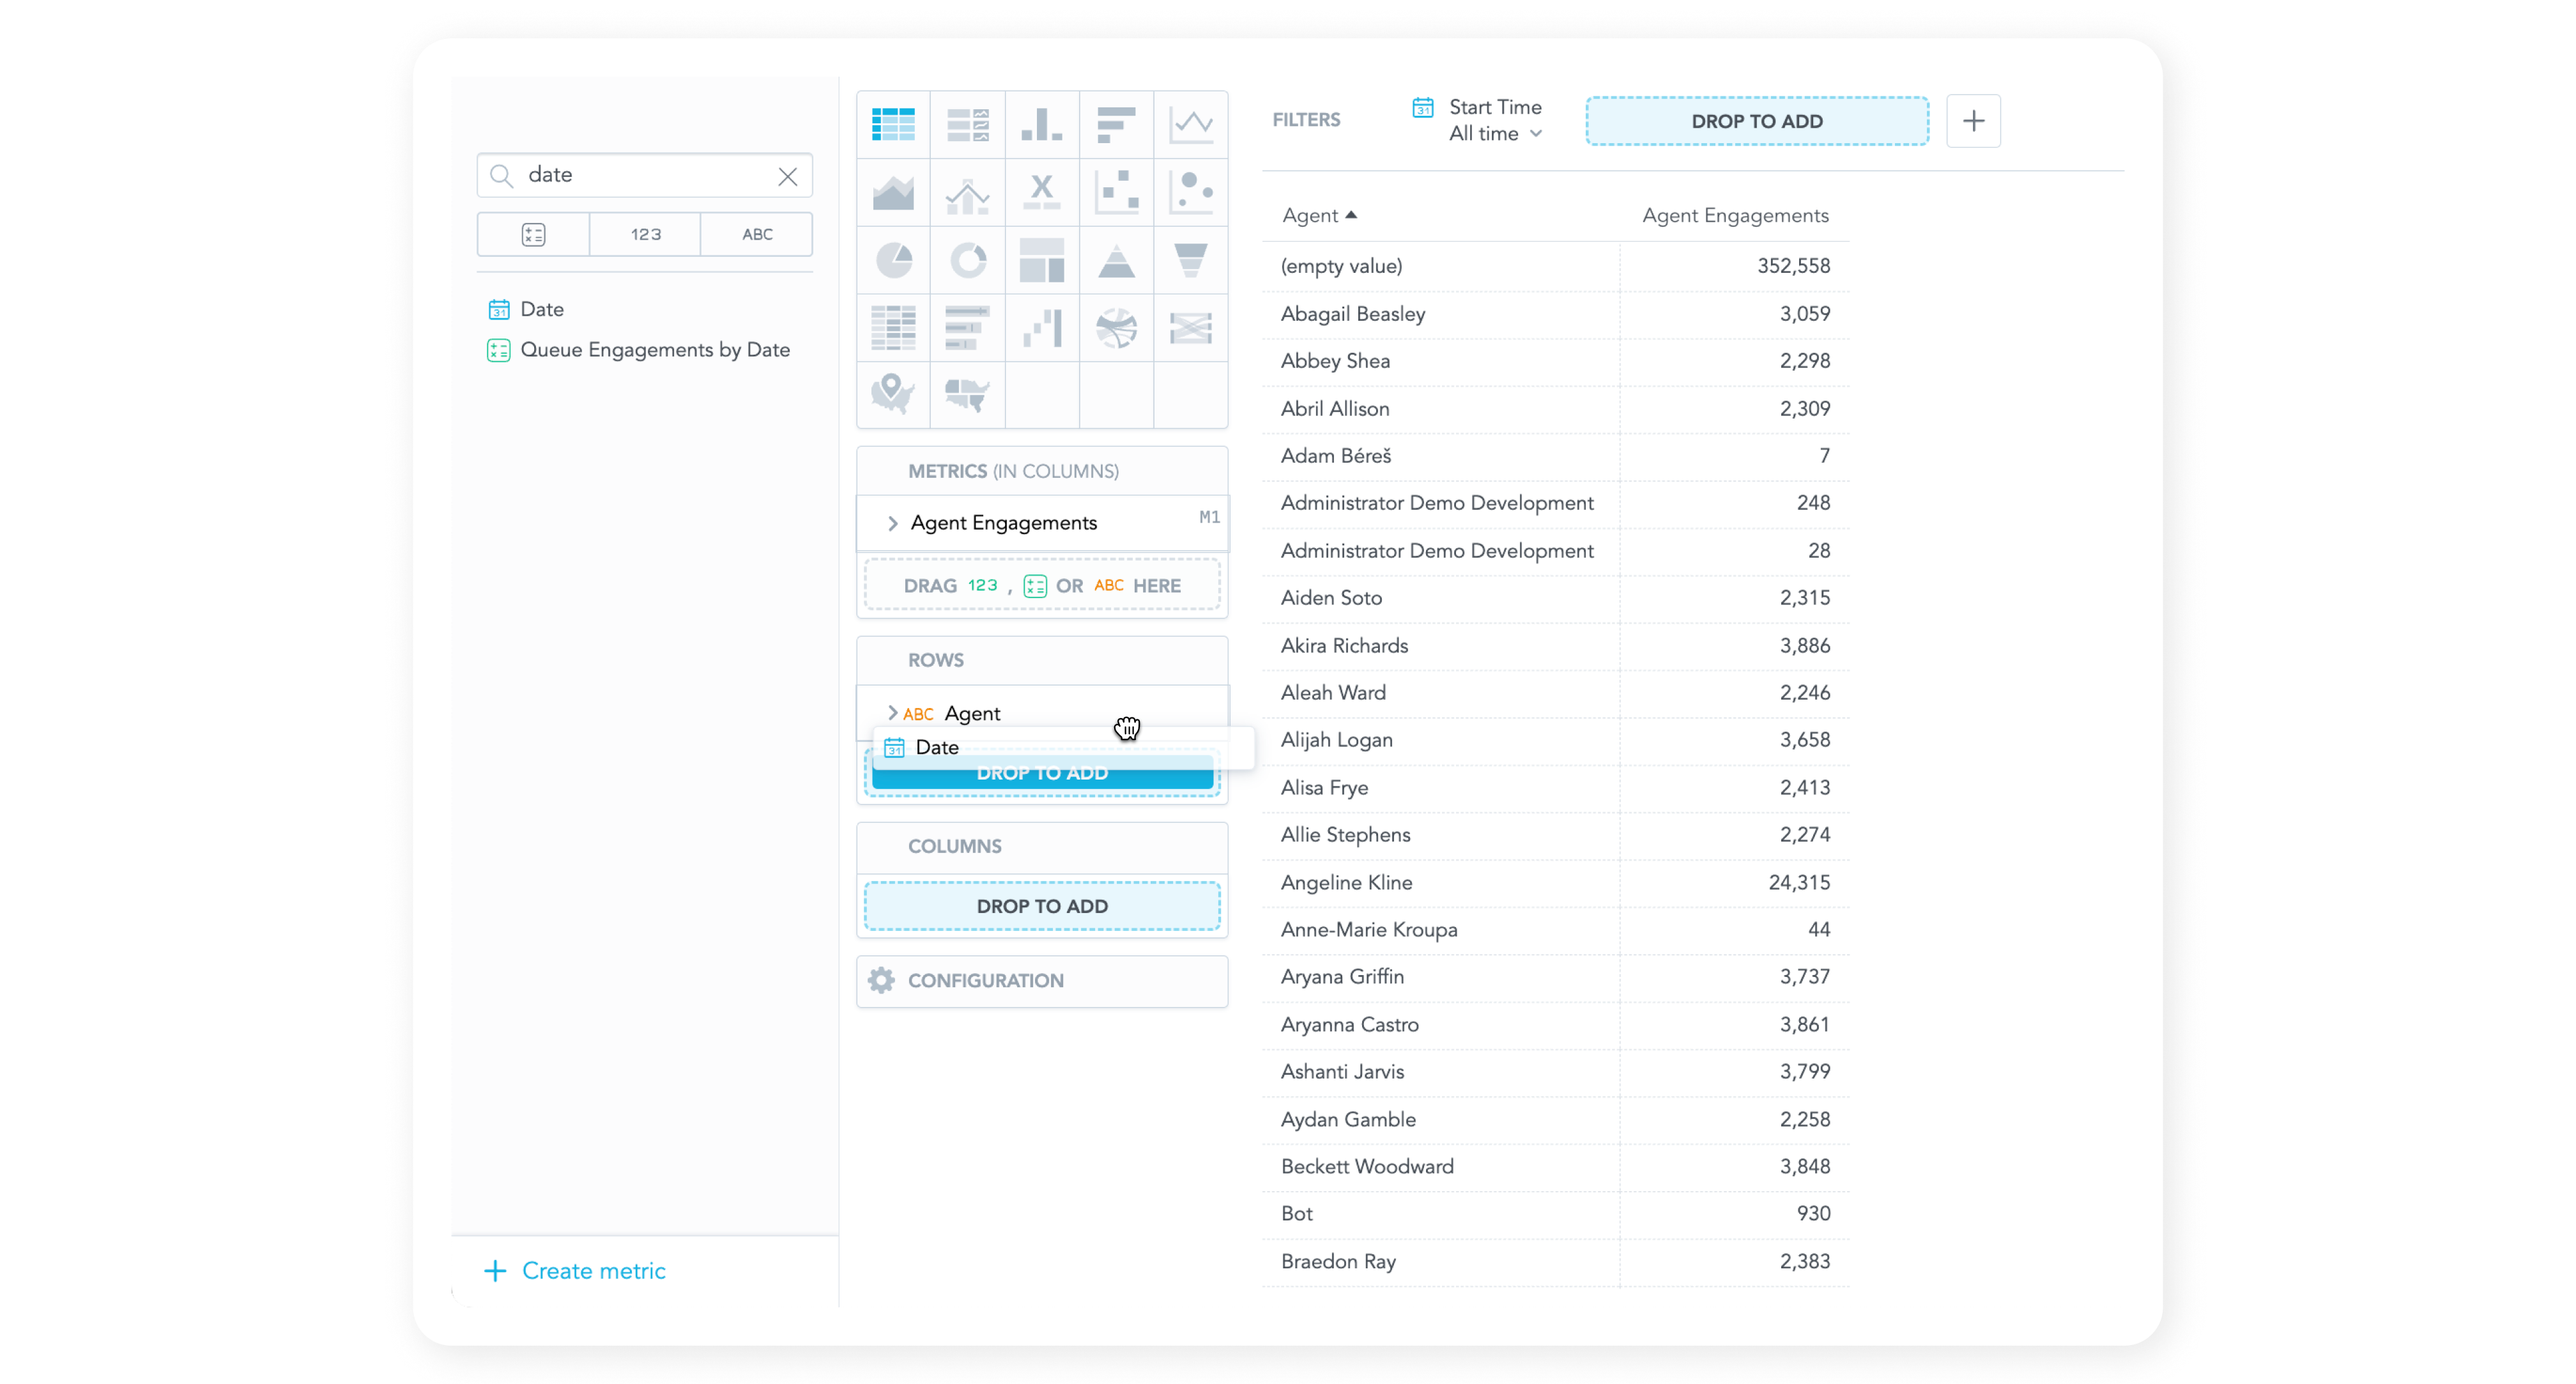The height and width of the screenshot is (1384, 2576).
Task: Expand the Agent row attribute
Action: pyautogui.click(x=893, y=713)
